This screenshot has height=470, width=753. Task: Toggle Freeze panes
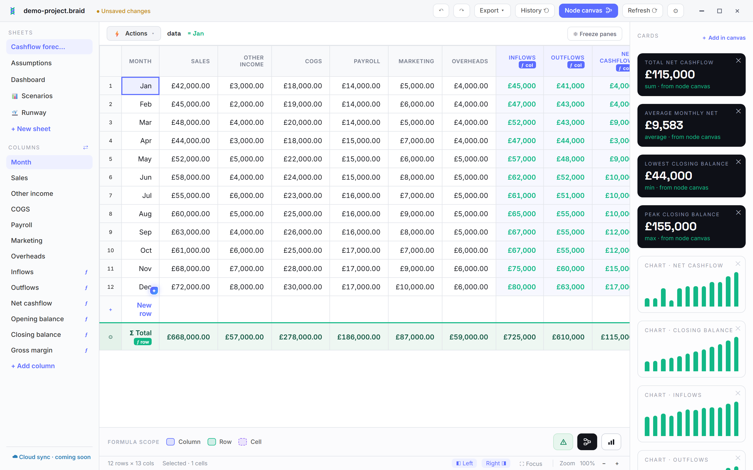[595, 34]
